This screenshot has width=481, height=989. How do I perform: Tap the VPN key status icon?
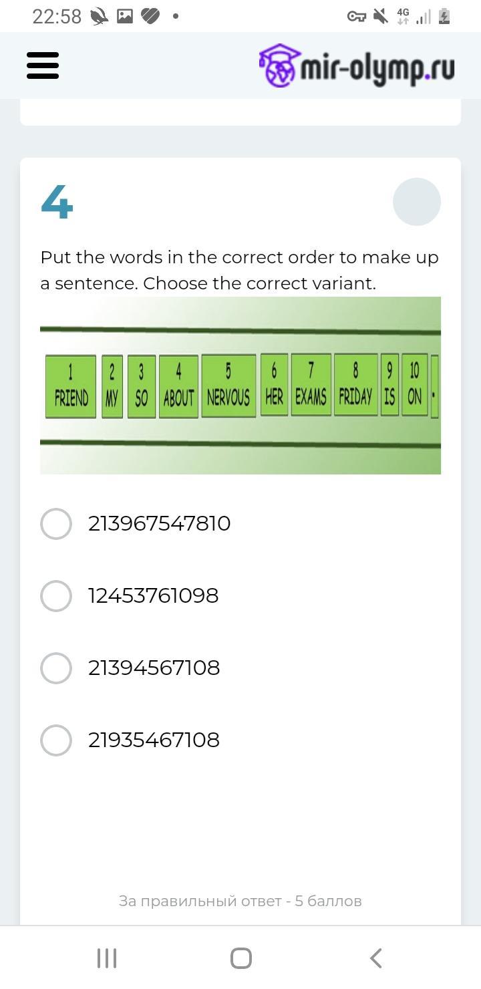click(357, 16)
